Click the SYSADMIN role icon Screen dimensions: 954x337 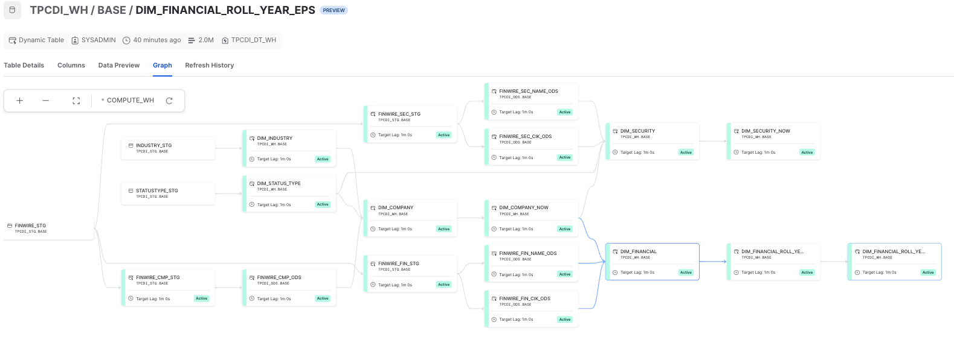pyautogui.click(x=75, y=40)
